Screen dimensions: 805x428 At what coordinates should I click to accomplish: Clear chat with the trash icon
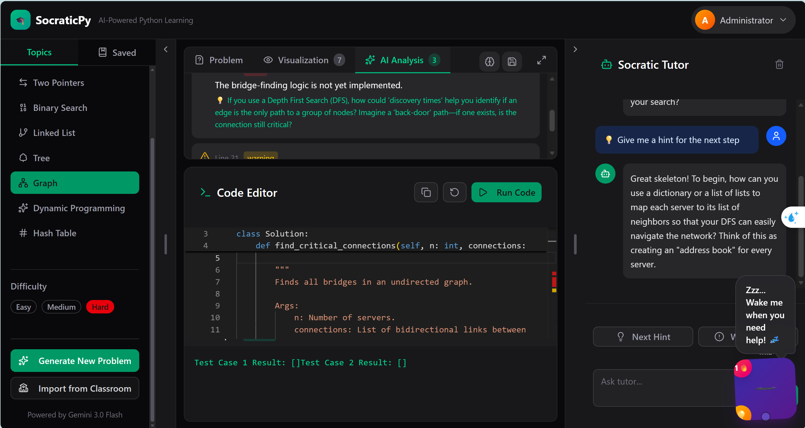779,64
